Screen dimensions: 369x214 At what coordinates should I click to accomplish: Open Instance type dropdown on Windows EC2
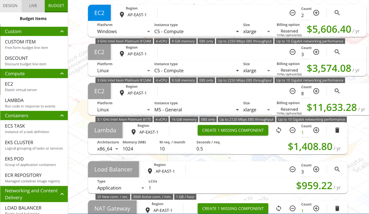[x=197, y=32]
